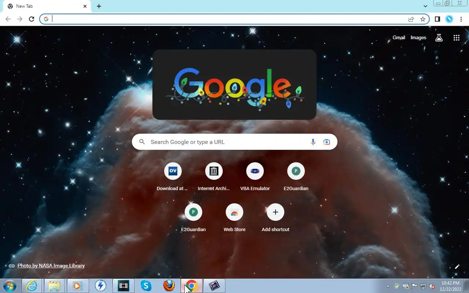Click the browser forward arrow
Screen dimensions: 469x293
pos(20,19)
